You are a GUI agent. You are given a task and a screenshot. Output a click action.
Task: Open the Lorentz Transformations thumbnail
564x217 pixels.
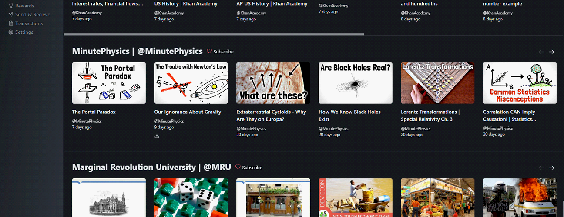click(x=437, y=83)
